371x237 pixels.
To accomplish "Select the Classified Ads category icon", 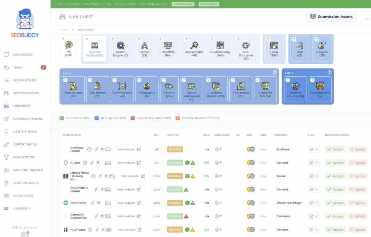I will 266,86.
